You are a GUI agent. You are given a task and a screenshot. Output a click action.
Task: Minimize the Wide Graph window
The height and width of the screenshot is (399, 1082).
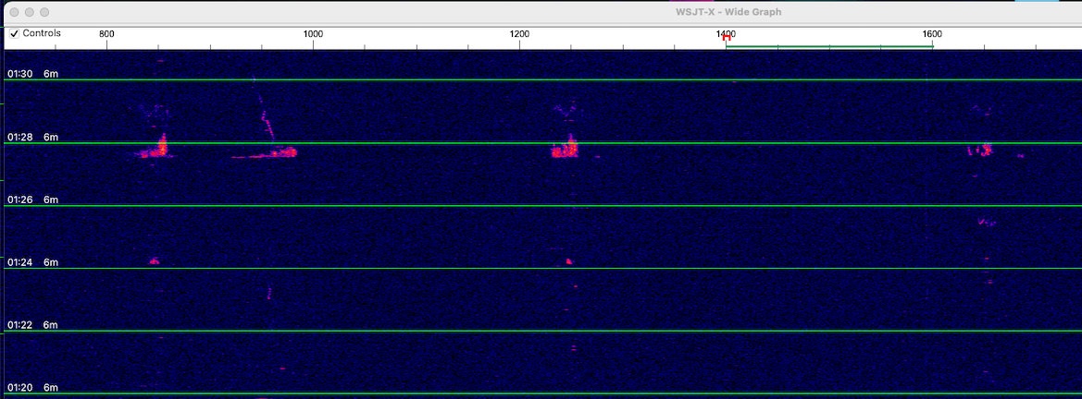[x=30, y=12]
